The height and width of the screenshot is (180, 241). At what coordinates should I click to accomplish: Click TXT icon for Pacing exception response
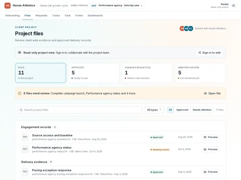(x=25, y=171)
